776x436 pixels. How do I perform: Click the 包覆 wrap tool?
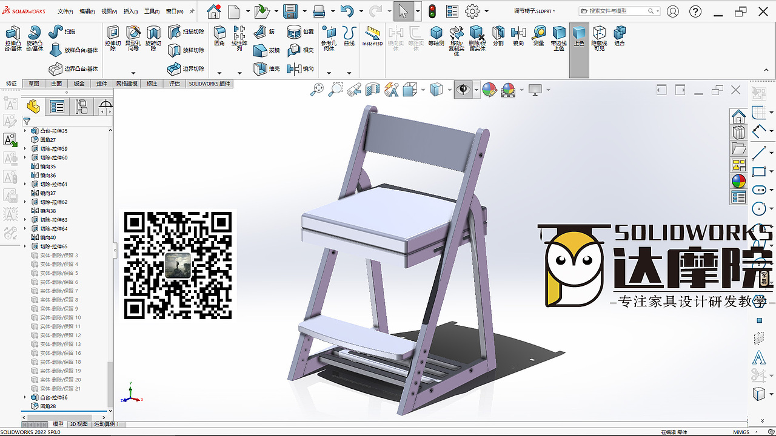(x=301, y=31)
